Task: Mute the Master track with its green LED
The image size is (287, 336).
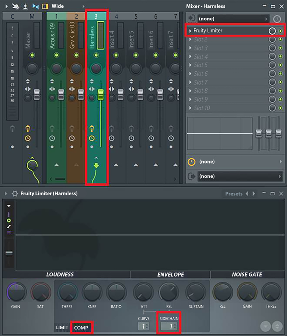Action: click(32, 55)
